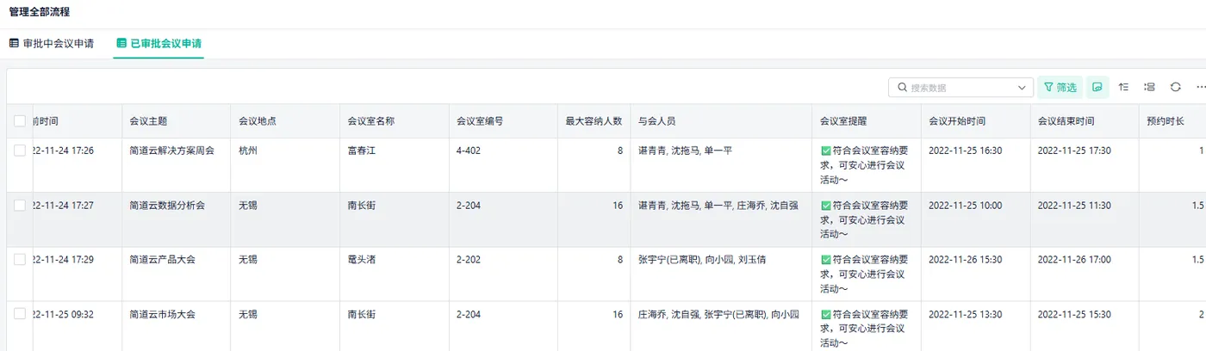Viewport: 1206px width, 351px height.
Task: Click the search magnifier icon
Action: pos(902,87)
